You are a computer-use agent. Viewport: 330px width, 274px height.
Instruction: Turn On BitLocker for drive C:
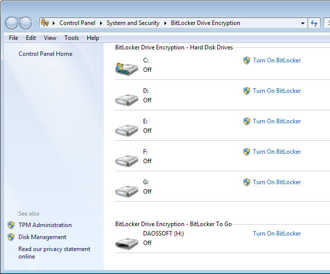pos(277,60)
